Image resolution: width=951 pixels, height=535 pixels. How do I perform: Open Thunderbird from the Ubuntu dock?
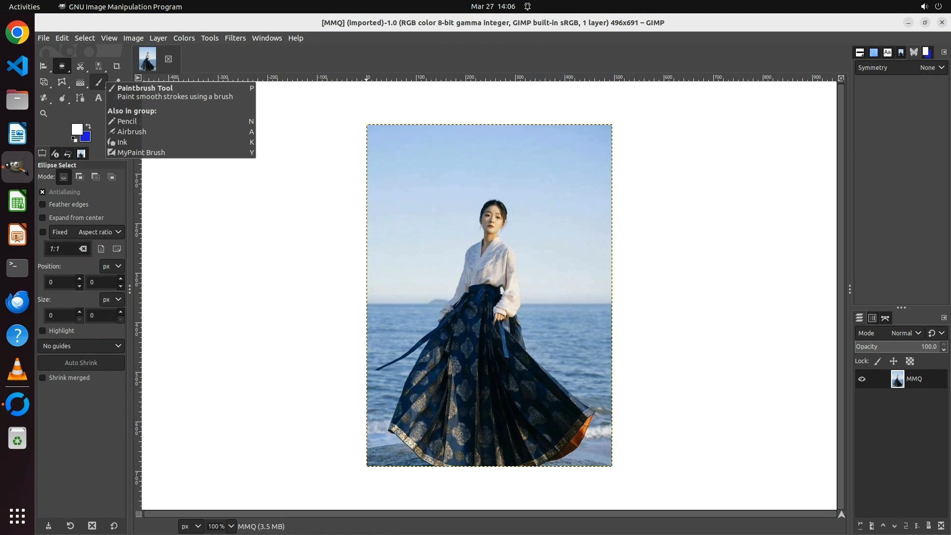tap(17, 302)
